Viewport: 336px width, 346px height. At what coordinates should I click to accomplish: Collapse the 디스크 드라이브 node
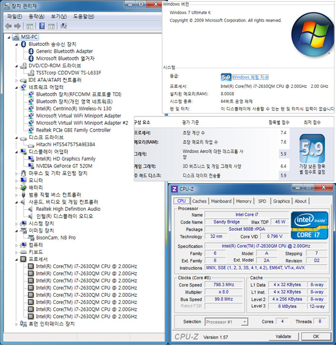16,138
